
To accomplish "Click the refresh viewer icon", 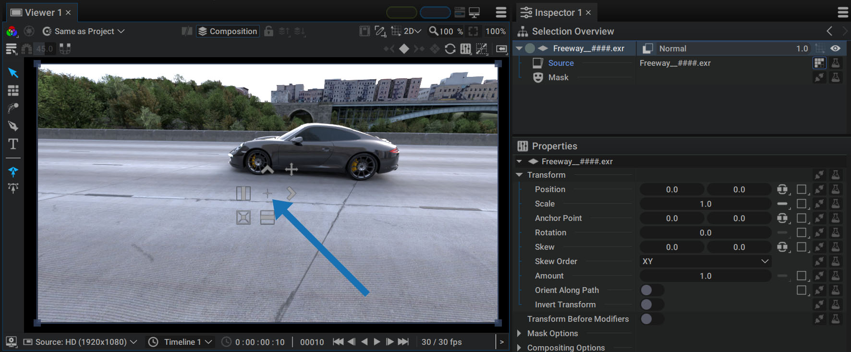I will [450, 49].
